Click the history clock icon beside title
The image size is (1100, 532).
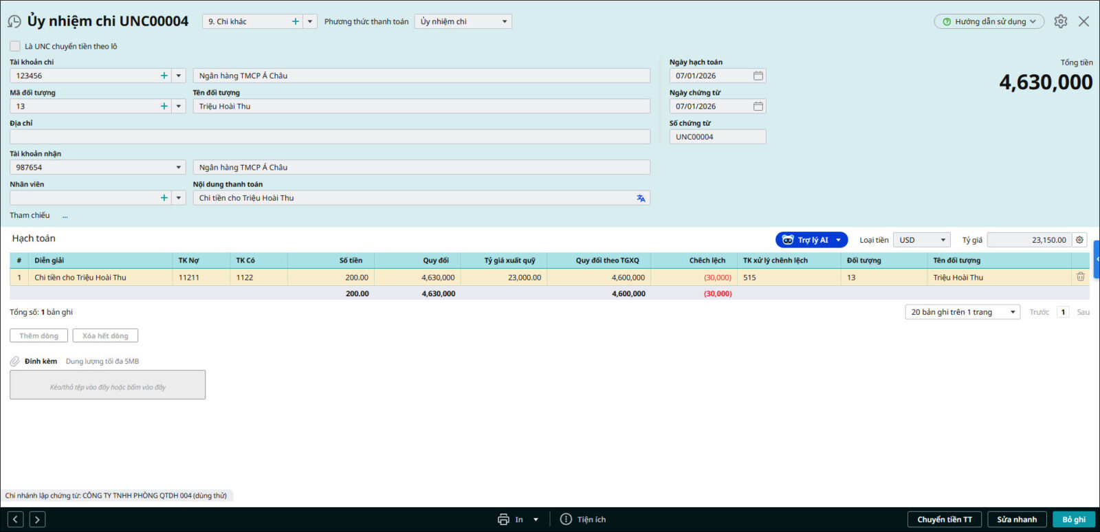click(14, 22)
